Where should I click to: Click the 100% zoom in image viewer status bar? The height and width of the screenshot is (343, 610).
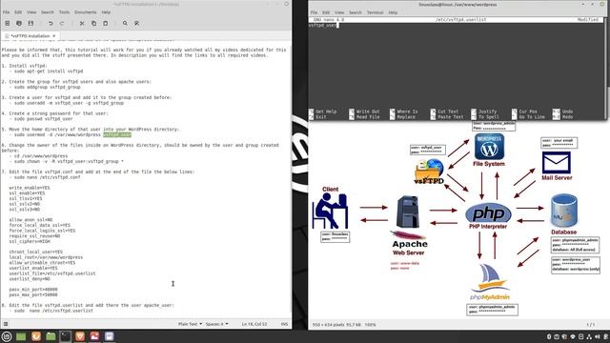point(370,325)
